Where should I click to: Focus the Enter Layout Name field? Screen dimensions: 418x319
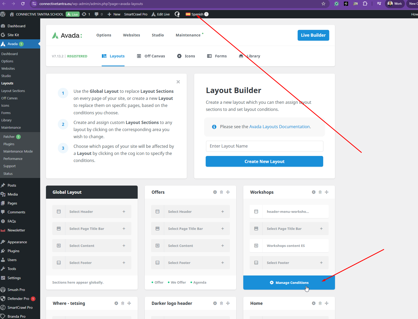pos(265,146)
